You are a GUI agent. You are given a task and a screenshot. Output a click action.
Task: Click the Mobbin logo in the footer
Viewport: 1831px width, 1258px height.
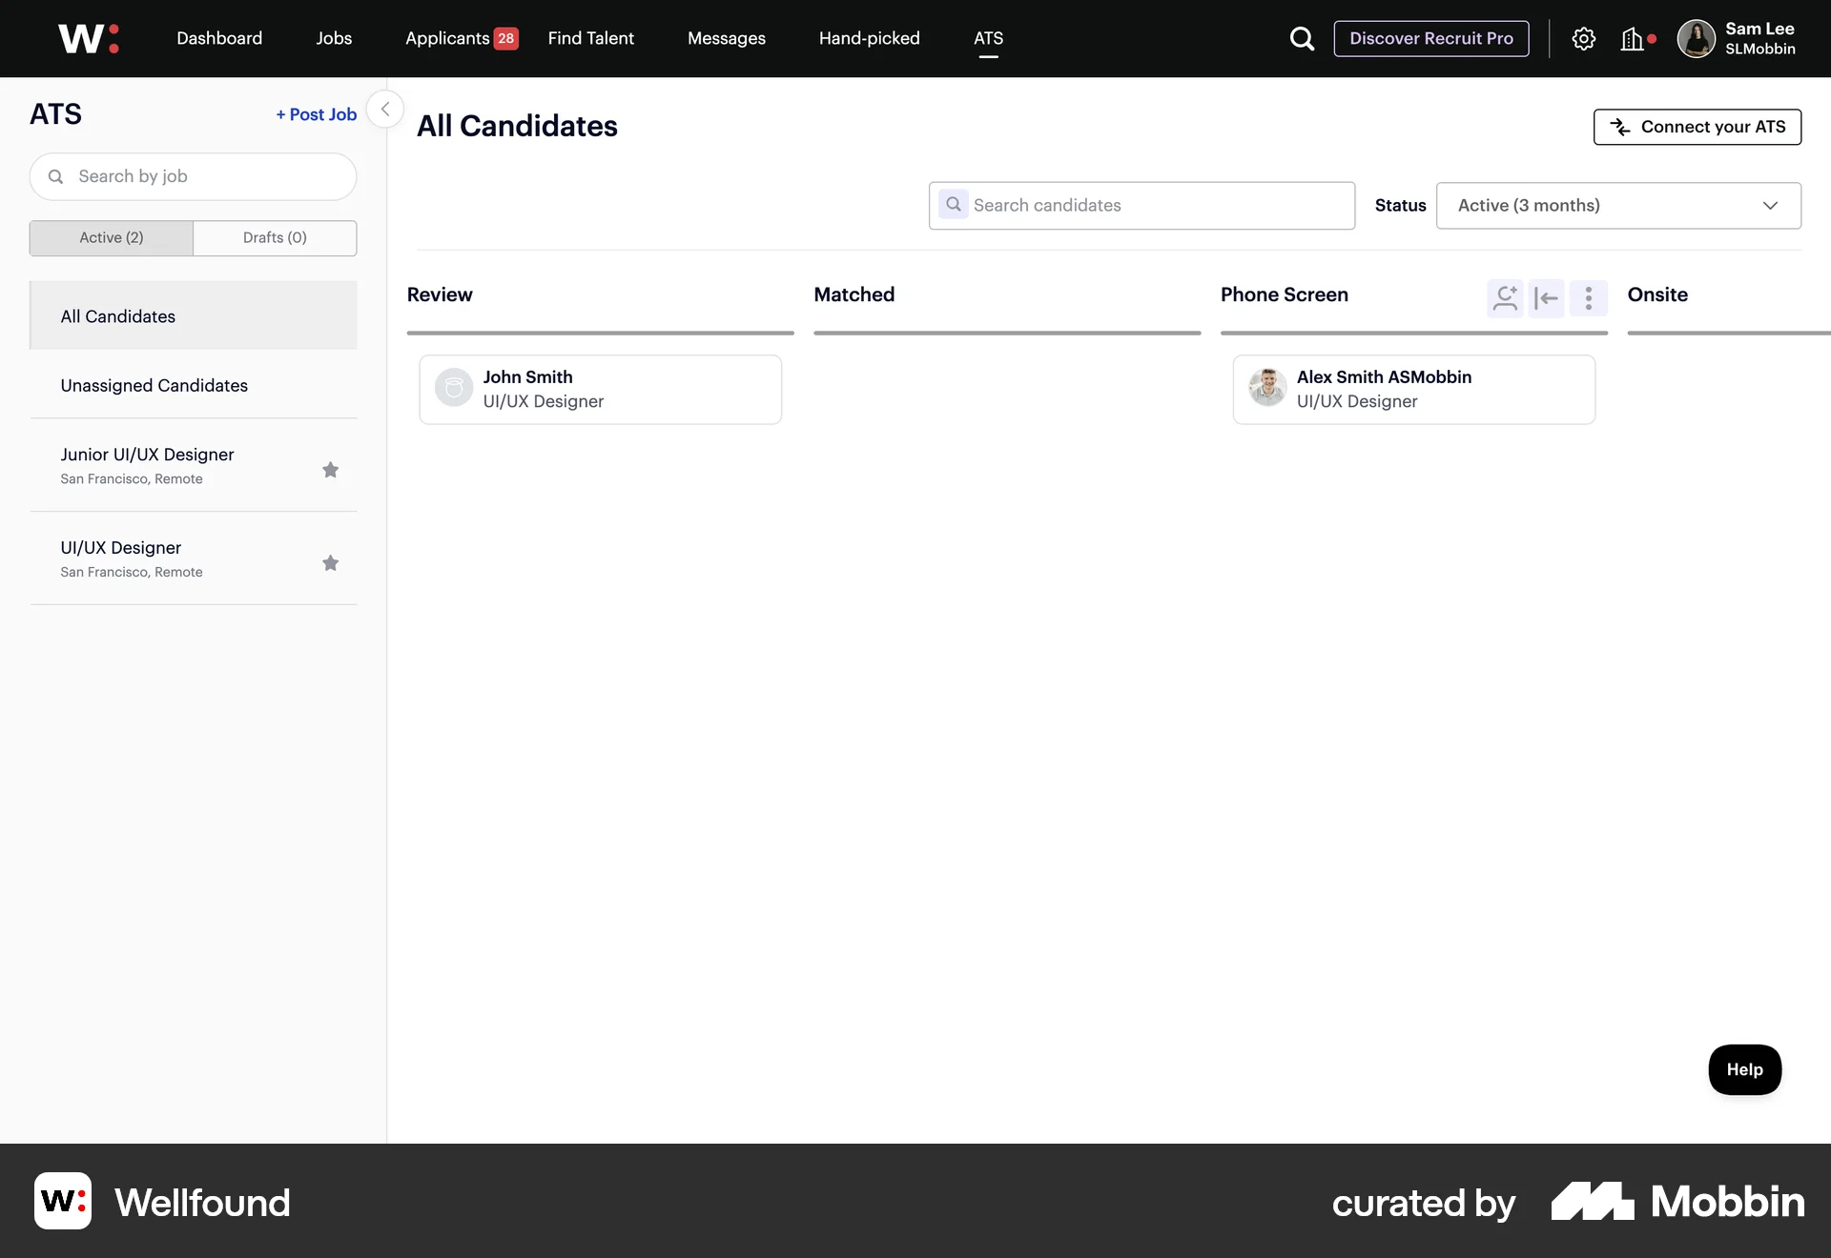point(1677,1202)
